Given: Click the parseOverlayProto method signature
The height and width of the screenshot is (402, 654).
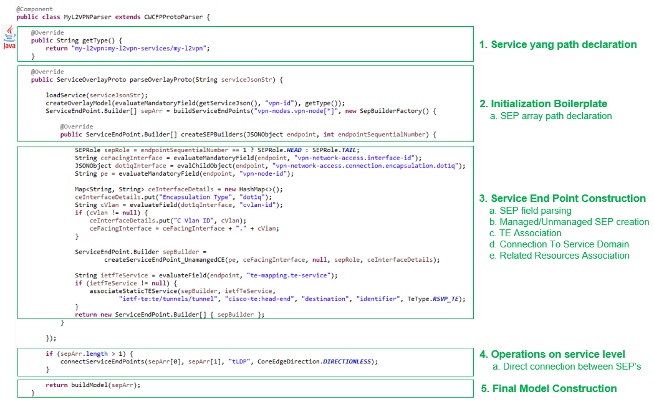Looking at the screenshot, I should point(157,80).
